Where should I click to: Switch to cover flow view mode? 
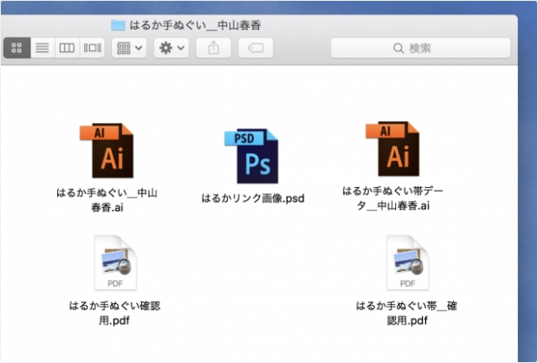point(92,48)
